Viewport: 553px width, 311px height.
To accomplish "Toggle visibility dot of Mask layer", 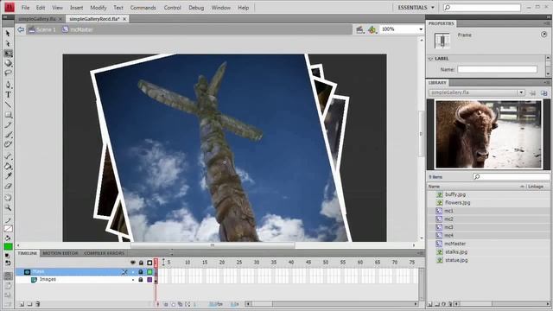I will click(x=133, y=272).
